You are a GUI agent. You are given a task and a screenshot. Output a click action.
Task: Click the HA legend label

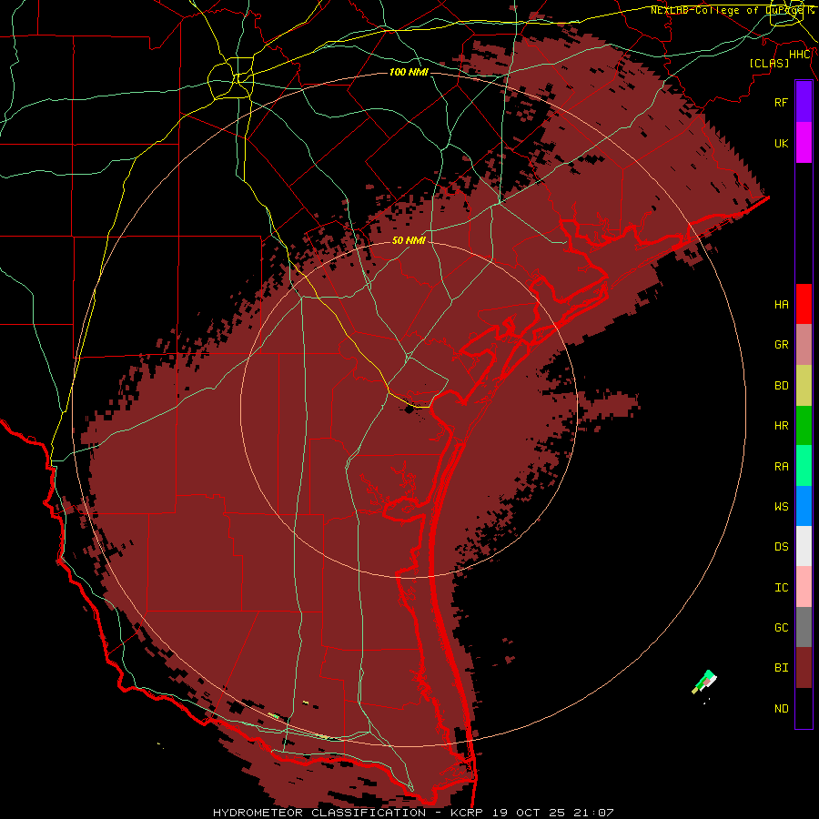(782, 304)
